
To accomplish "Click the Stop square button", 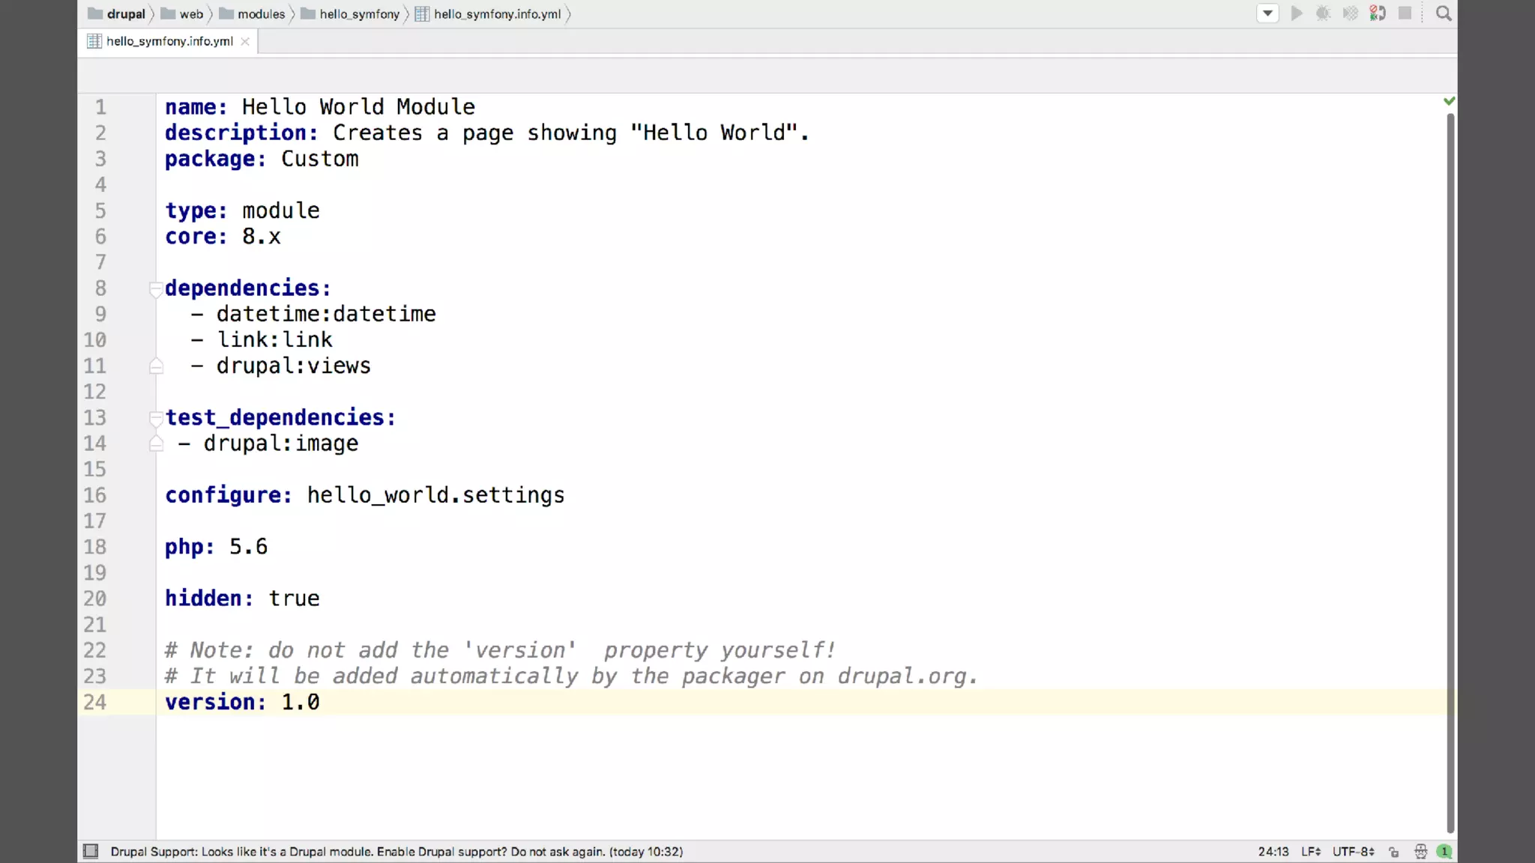I will (1405, 13).
